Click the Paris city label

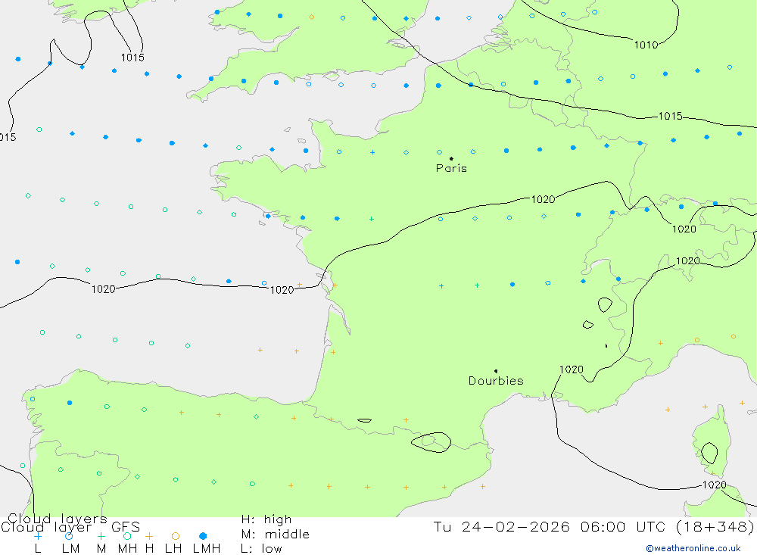click(451, 168)
